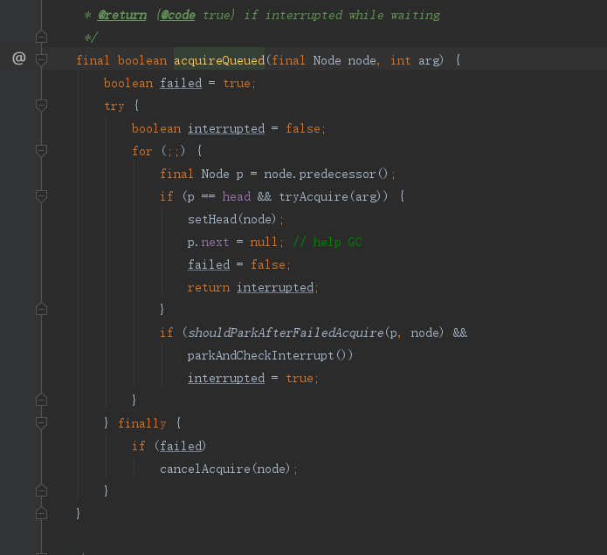Click 'Node' type in 'final Node p' declaration
Viewport: 607px width, 555px height.
[215, 174]
